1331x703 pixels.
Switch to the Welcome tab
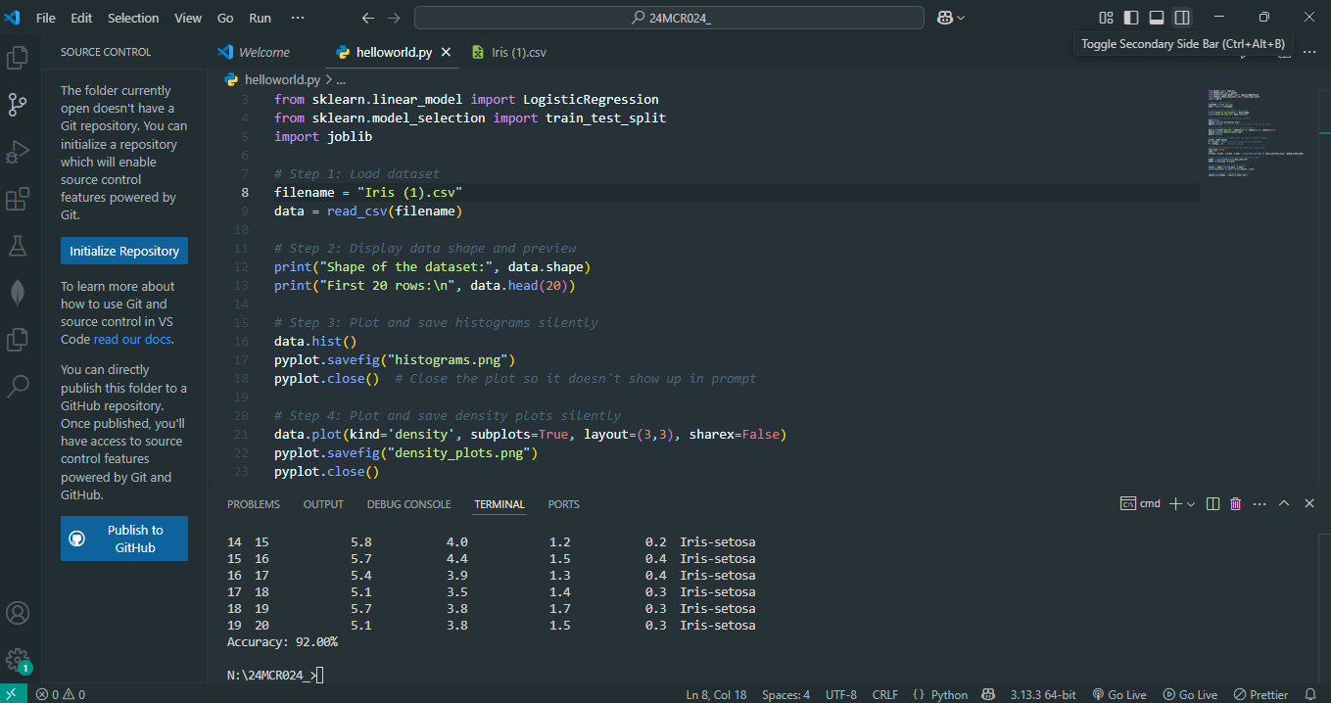pos(264,52)
